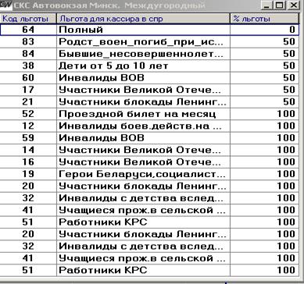Minimize the СКС Автовокзал Минск window

tap(266, 5)
